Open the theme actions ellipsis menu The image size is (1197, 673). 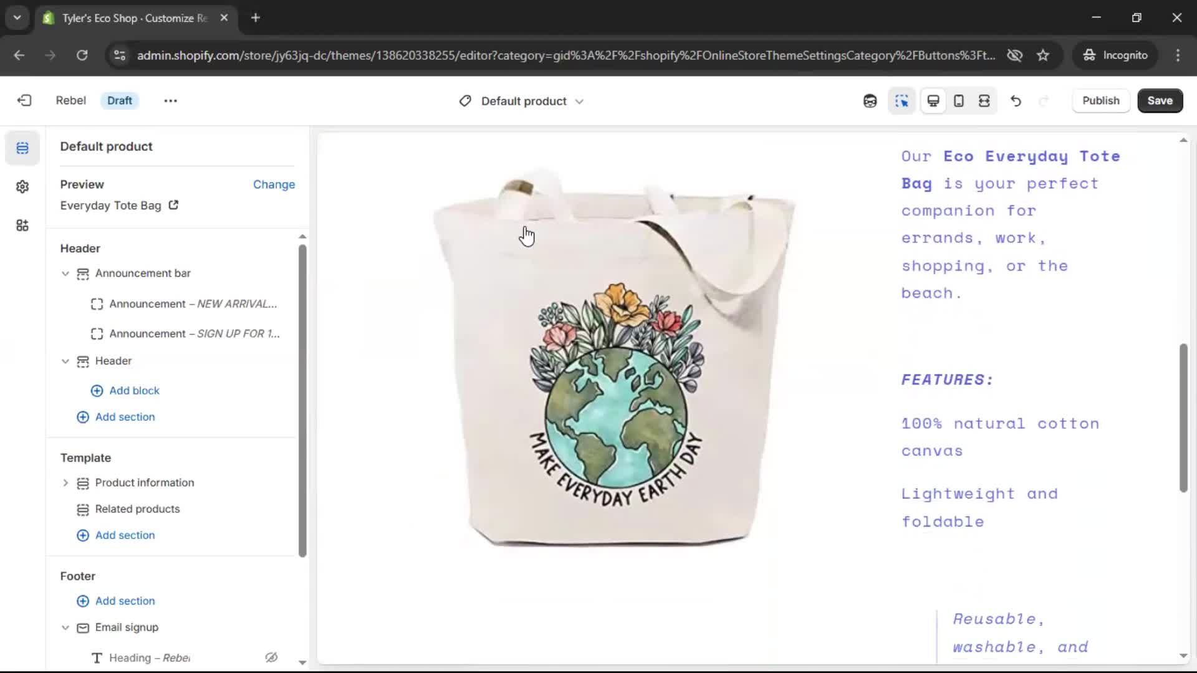coord(170,100)
